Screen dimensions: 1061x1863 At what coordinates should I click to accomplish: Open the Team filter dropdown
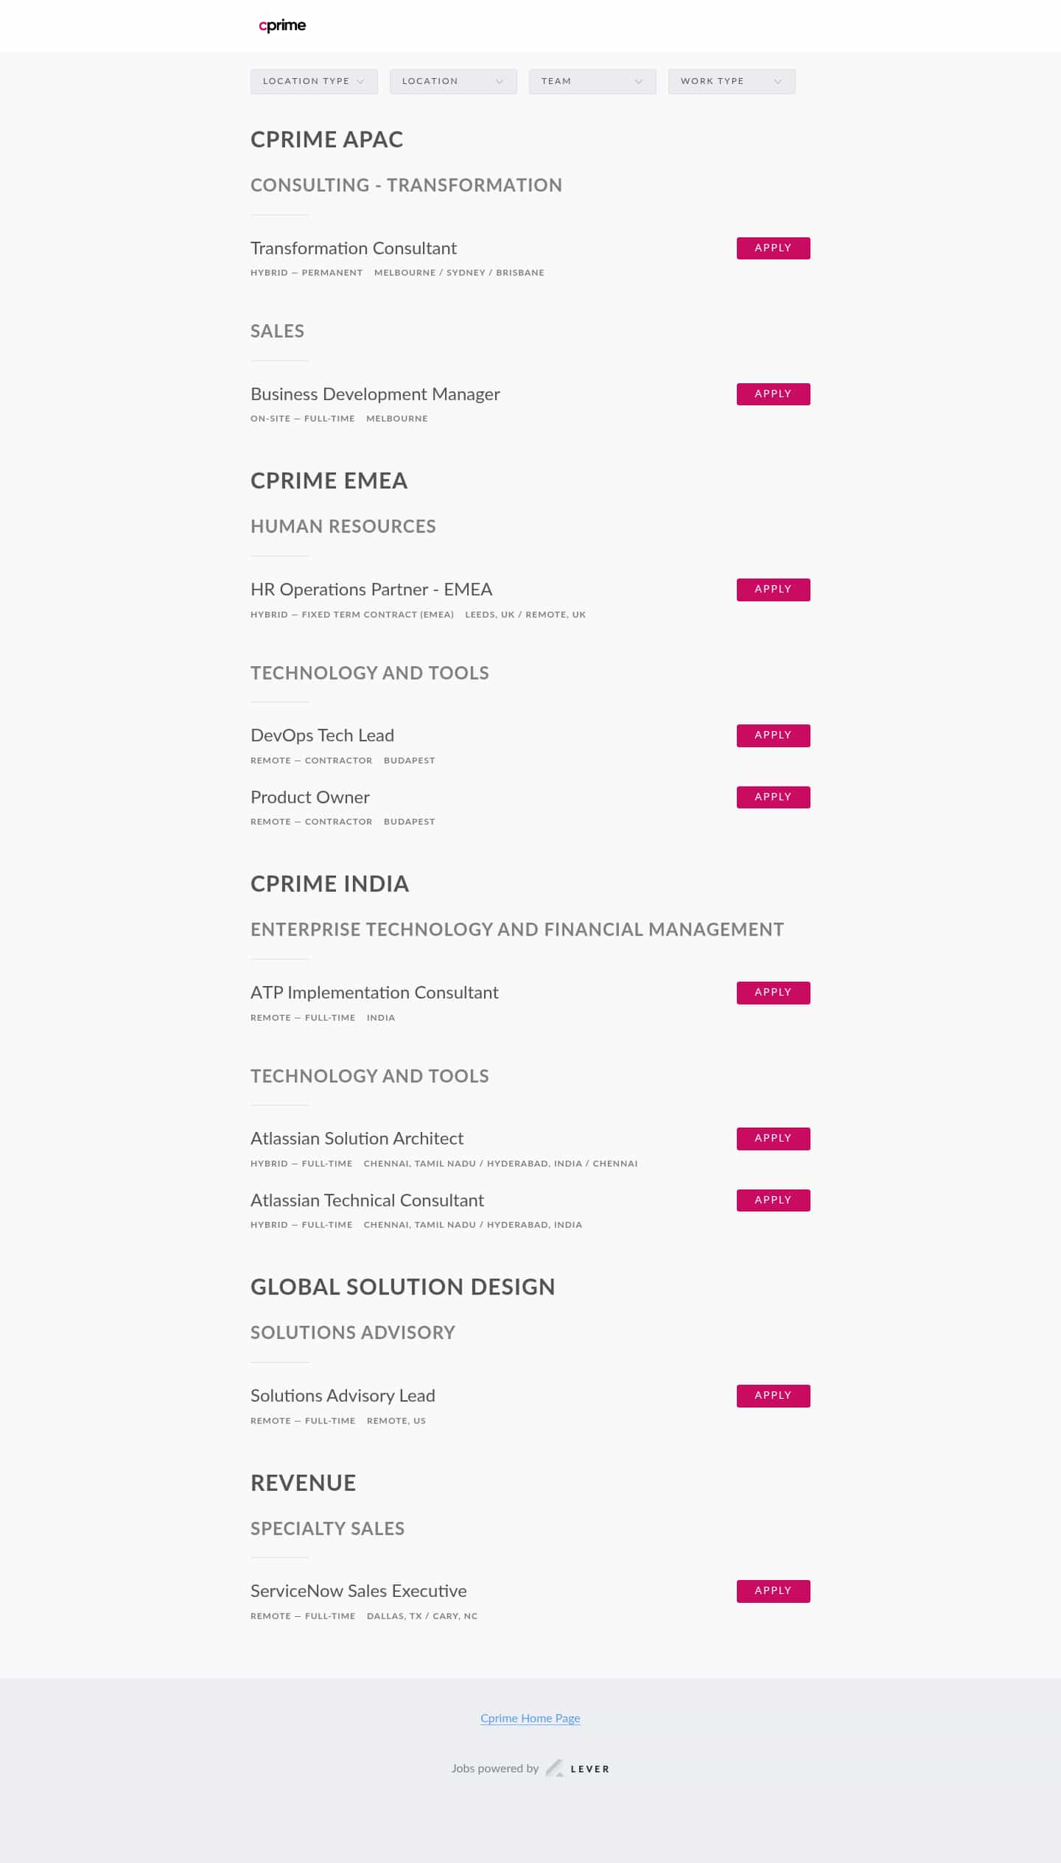pos(592,81)
